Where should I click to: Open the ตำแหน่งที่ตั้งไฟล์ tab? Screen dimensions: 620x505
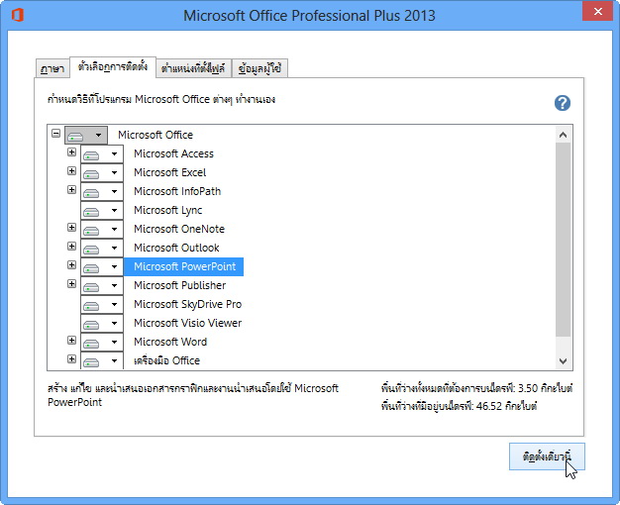(193, 68)
